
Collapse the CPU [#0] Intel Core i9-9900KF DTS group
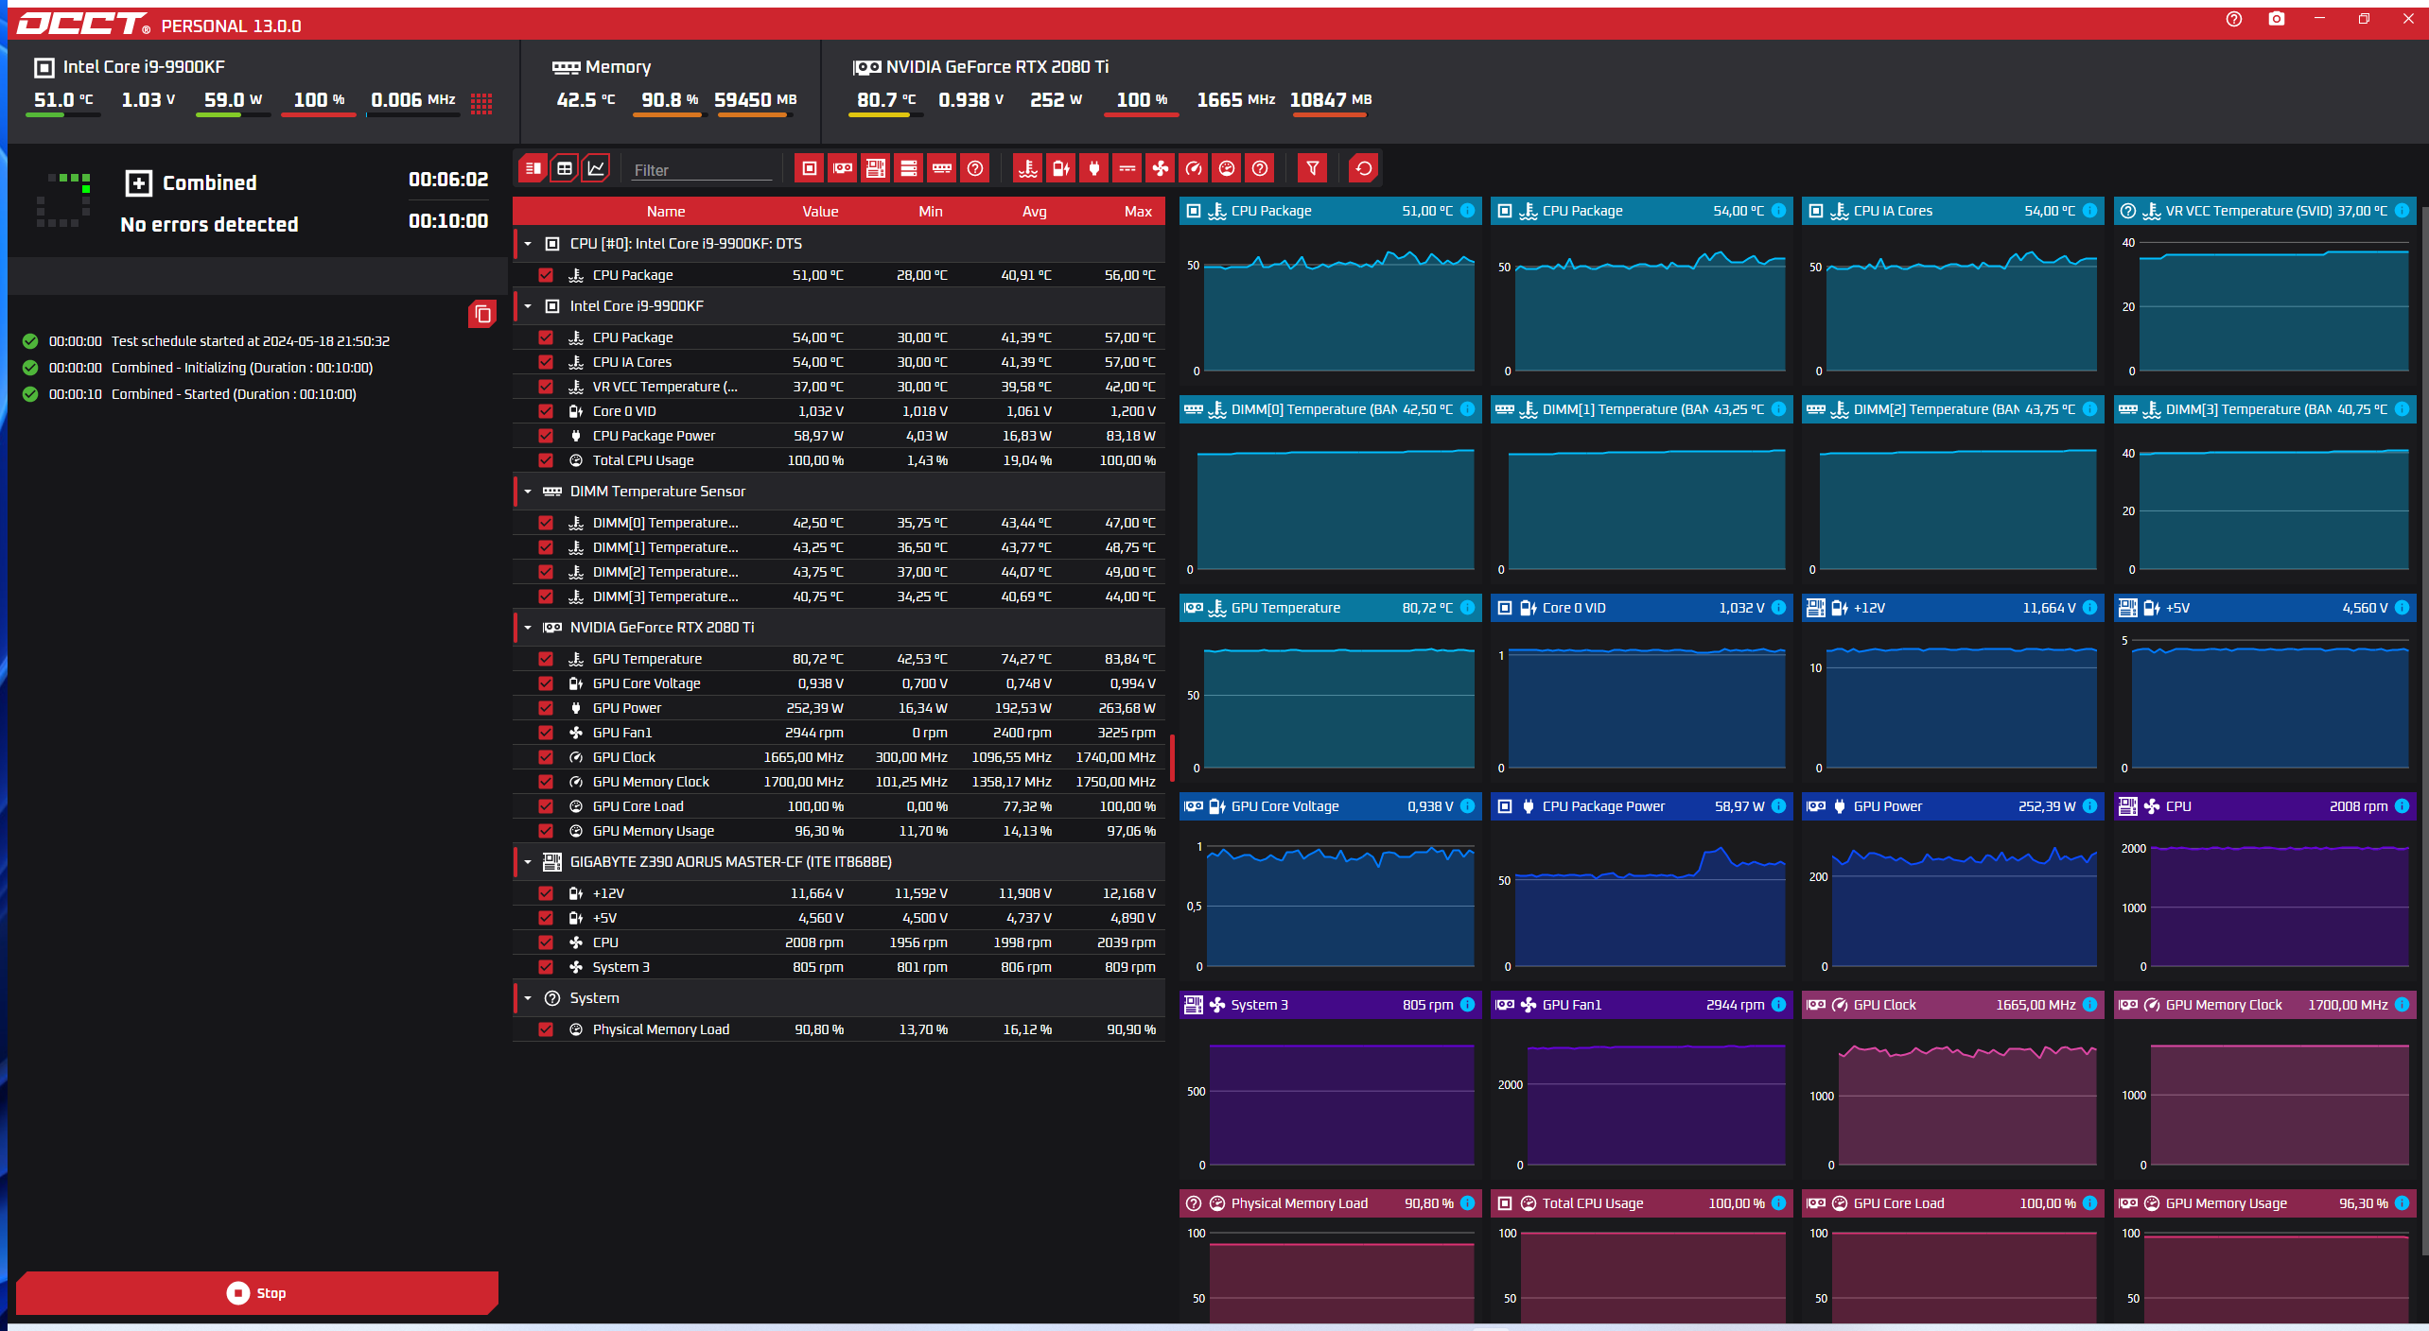528,244
